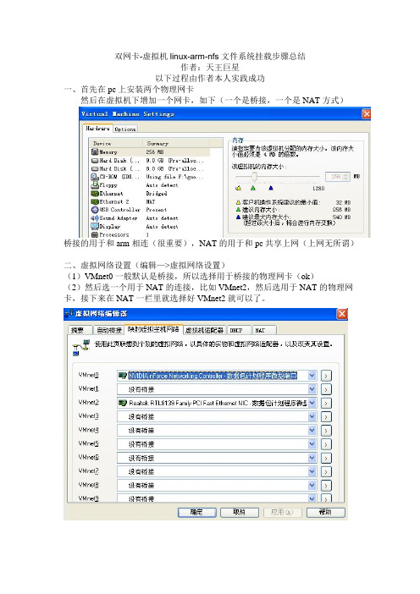420x594 pixels.
Task: Select the Display device icon
Action: (95, 227)
